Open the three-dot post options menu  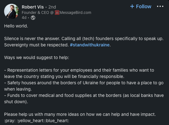[160, 7]
